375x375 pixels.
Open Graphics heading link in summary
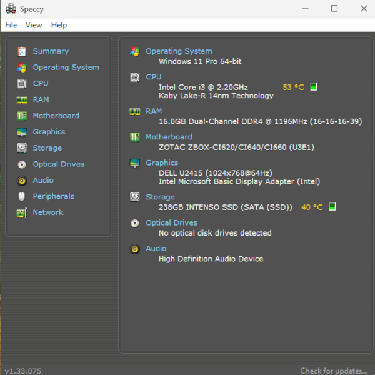(x=162, y=163)
